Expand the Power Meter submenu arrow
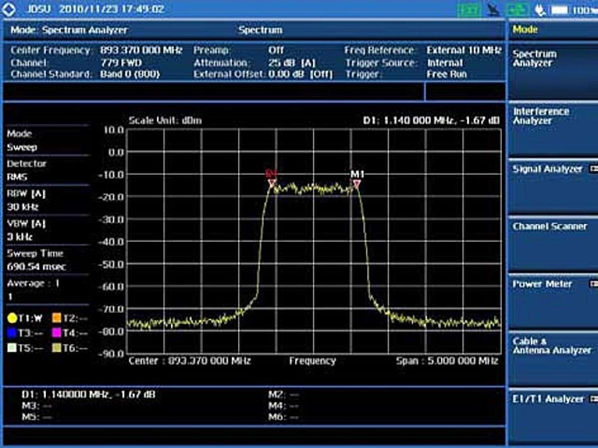 tap(594, 284)
